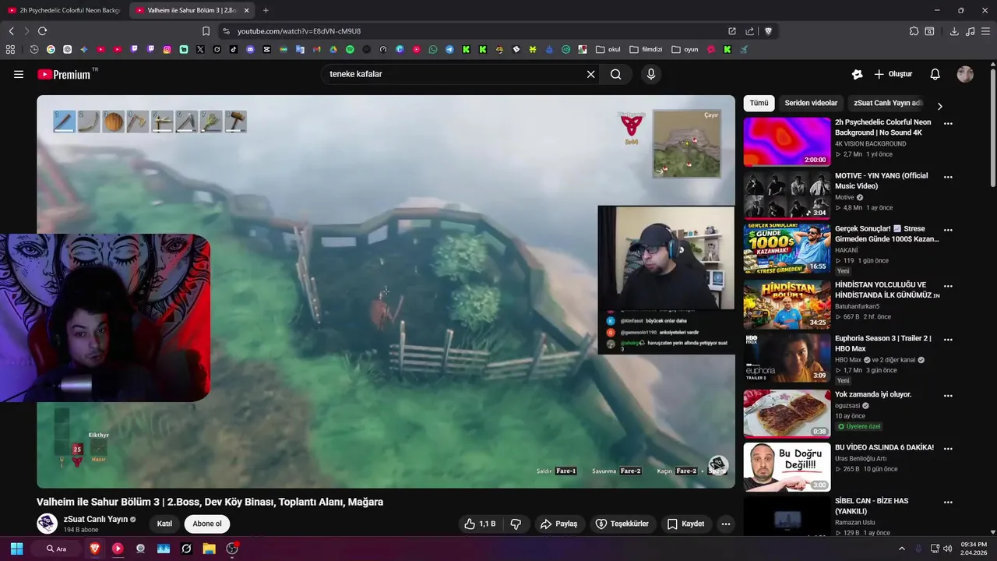Open the filmdizi bookmarks folder
The height and width of the screenshot is (561, 997).
(x=646, y=49)
